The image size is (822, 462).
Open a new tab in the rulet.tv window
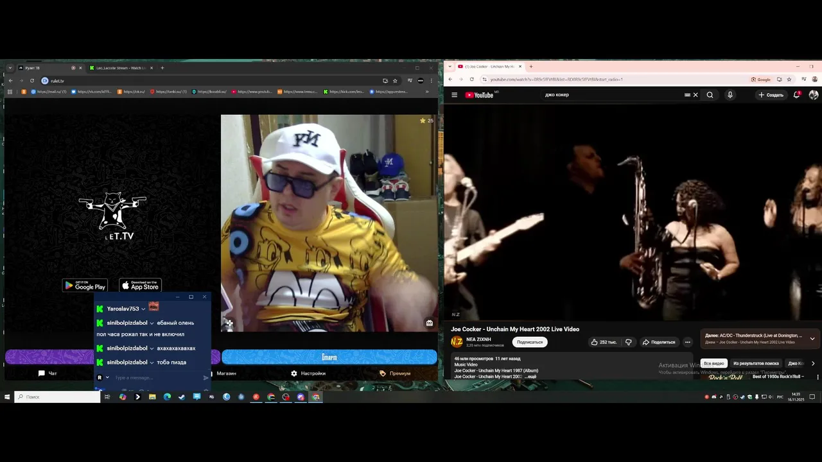(x=162, y=68)
